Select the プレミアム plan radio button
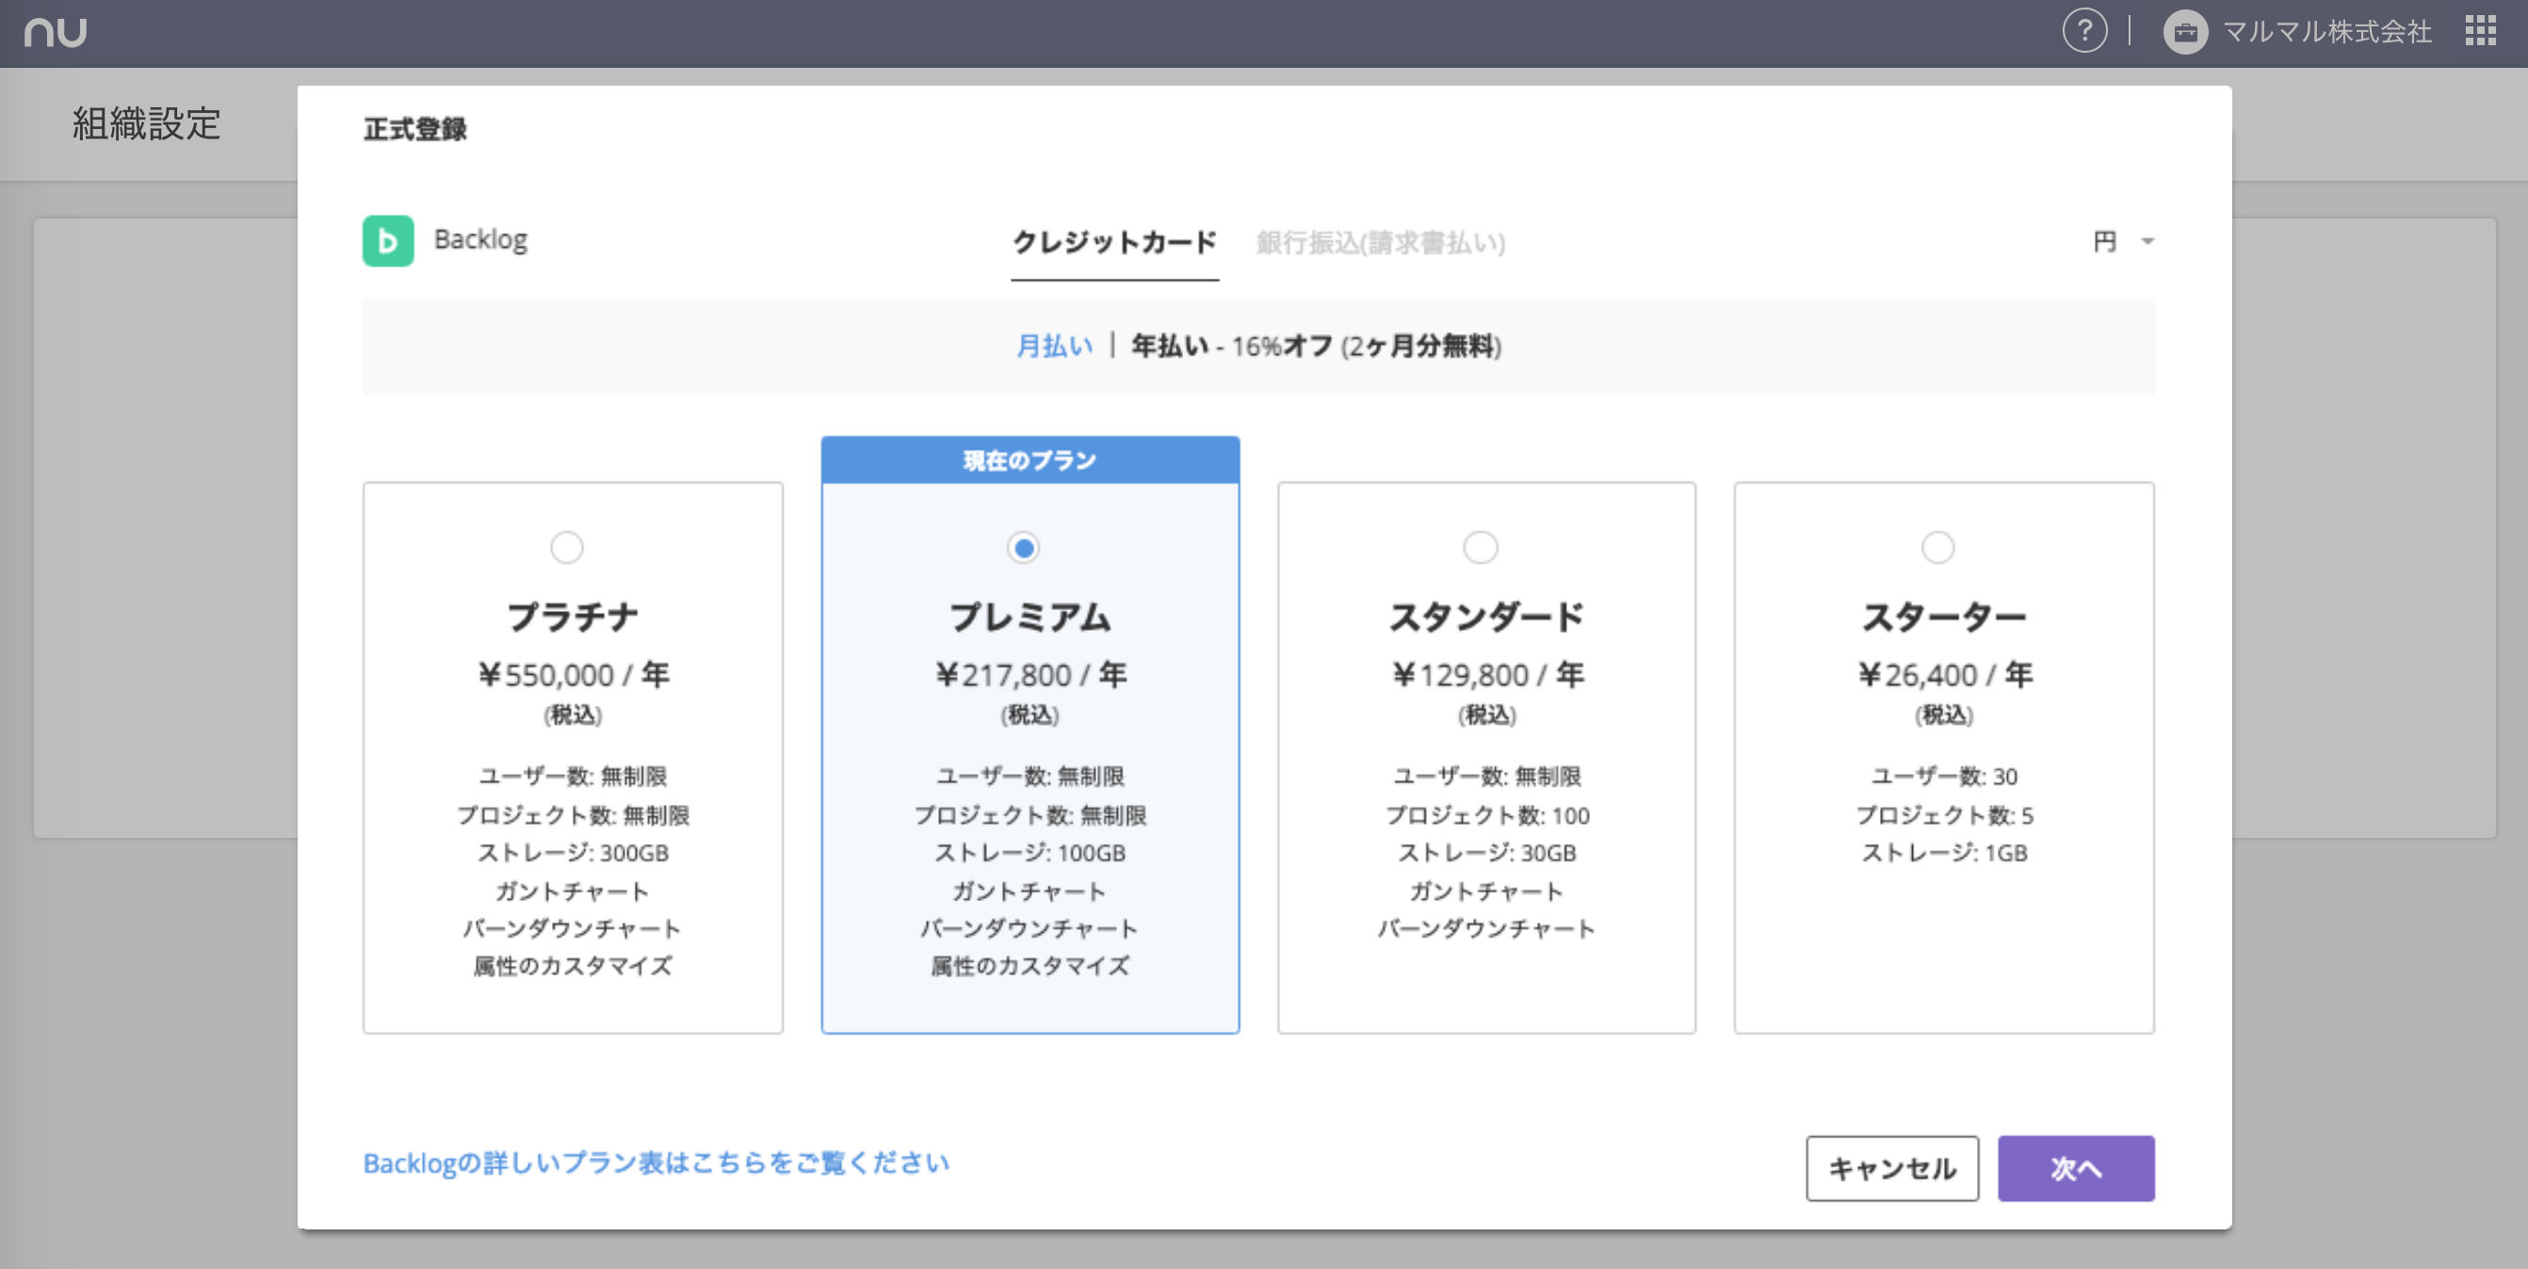Screen dimensions: 2528x1269 tap(1024, 547)
